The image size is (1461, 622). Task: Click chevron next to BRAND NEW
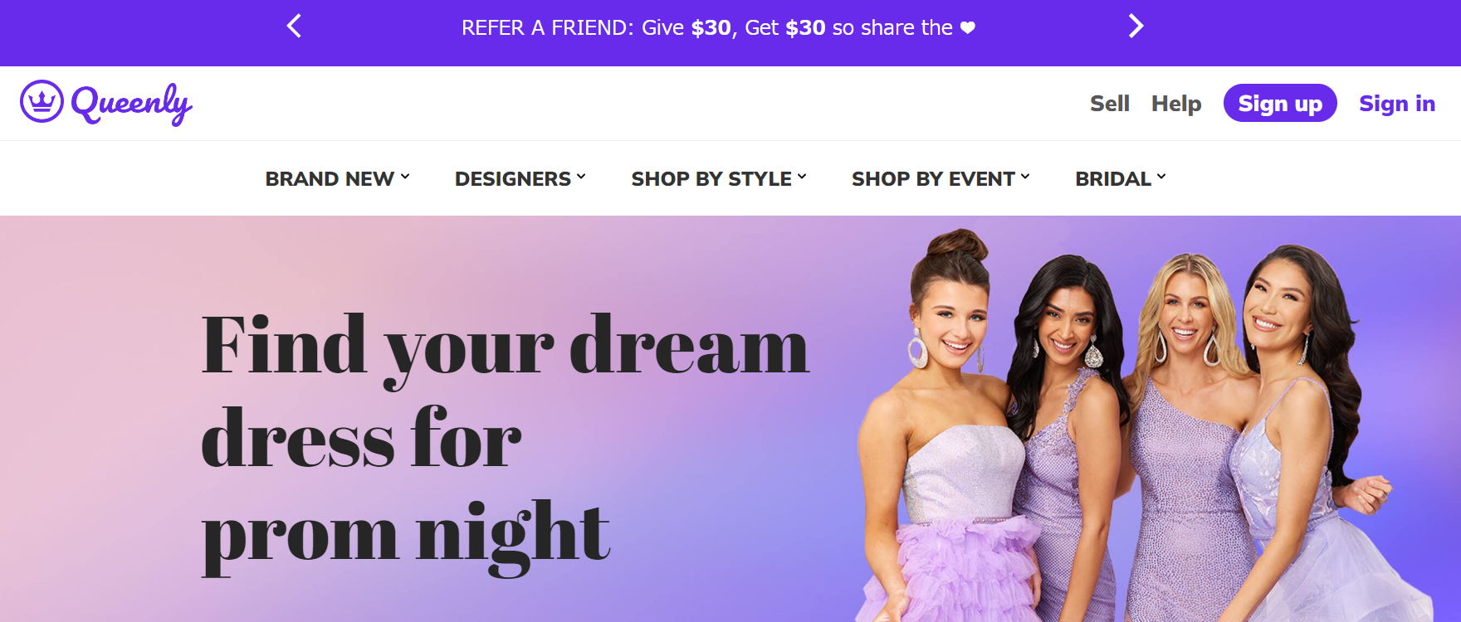coord(405,177)
